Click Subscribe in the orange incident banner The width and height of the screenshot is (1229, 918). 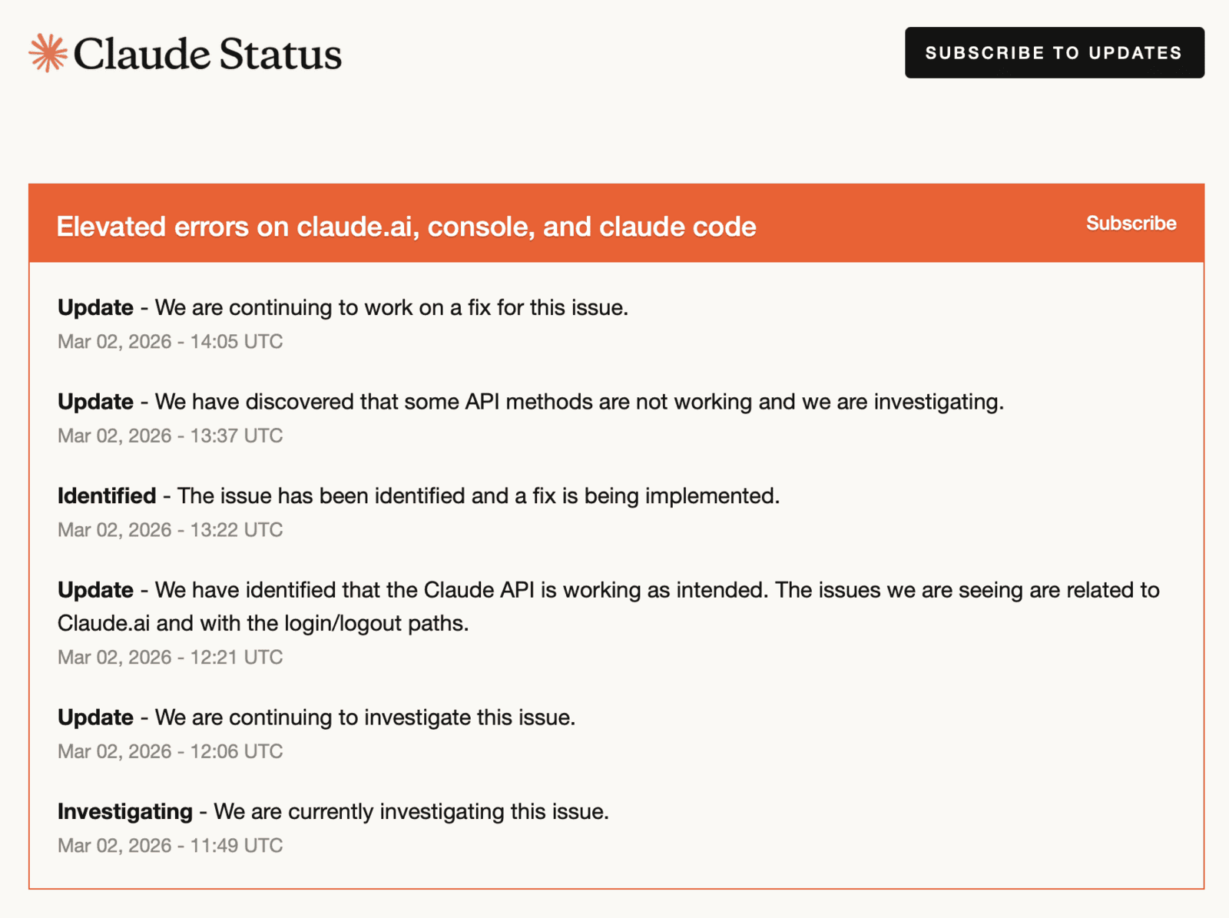click(x=1131, y=224)
